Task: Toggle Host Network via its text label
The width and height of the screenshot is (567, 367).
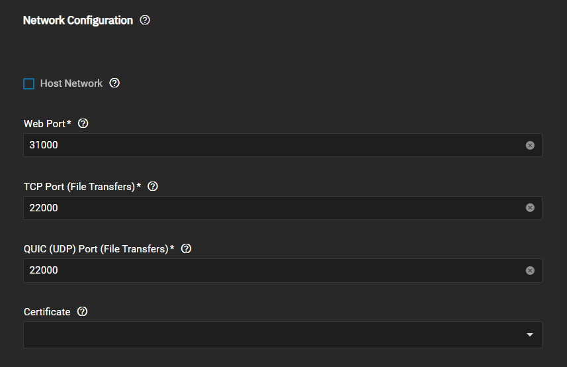Action: click(x=71, y=83)
